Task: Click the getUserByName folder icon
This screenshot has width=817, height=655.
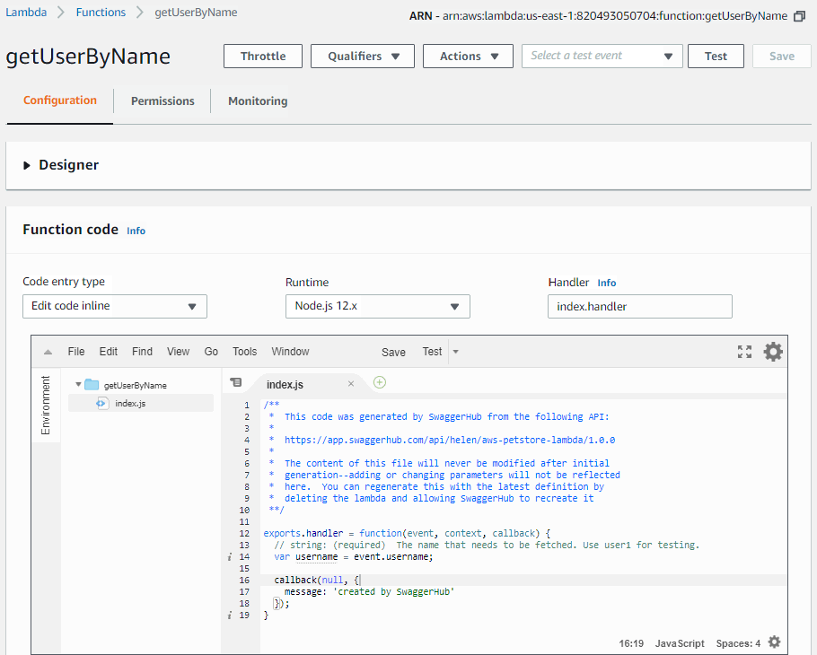Action: (91, 383)
